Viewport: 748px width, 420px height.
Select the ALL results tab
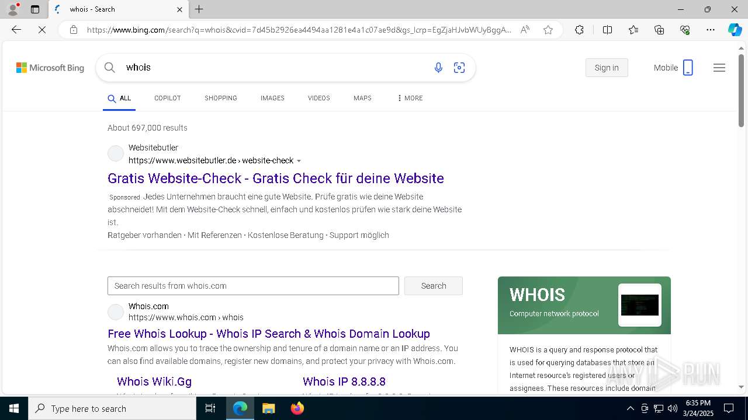coord(119,99)
